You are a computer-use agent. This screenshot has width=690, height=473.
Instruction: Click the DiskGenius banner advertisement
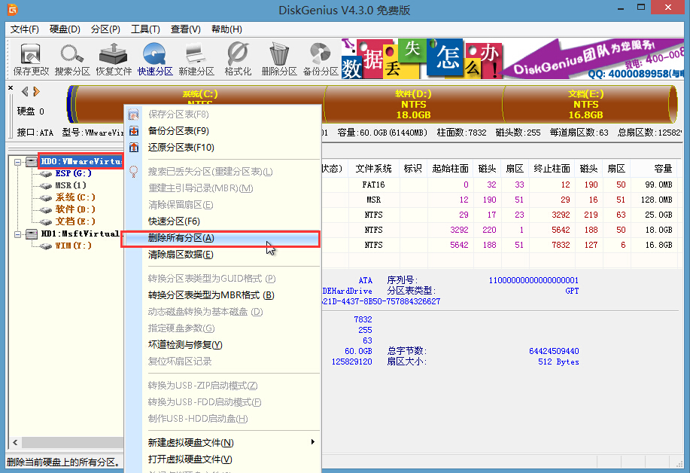click(512, 59)
